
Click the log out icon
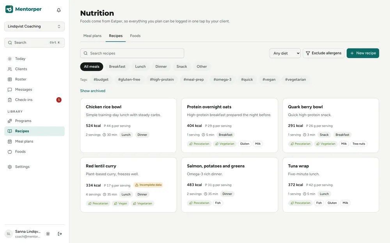click(60, 234)
